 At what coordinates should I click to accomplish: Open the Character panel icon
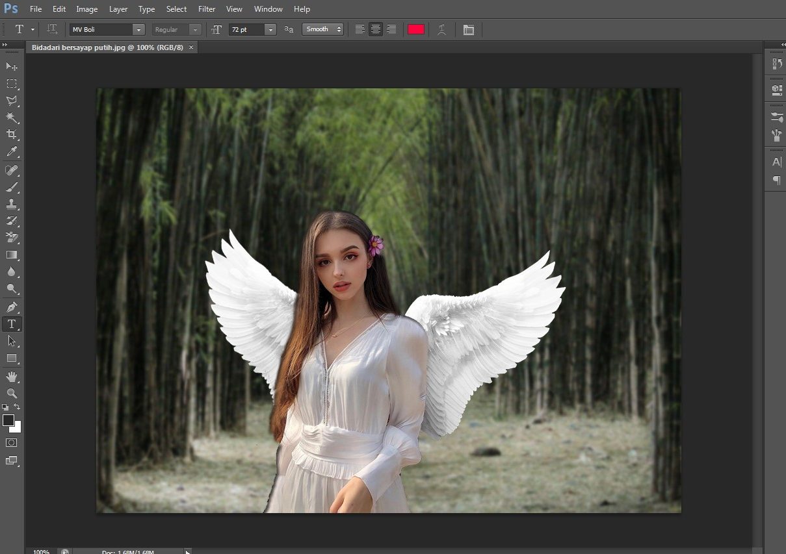pyautogui.click(x=776, y=162)
